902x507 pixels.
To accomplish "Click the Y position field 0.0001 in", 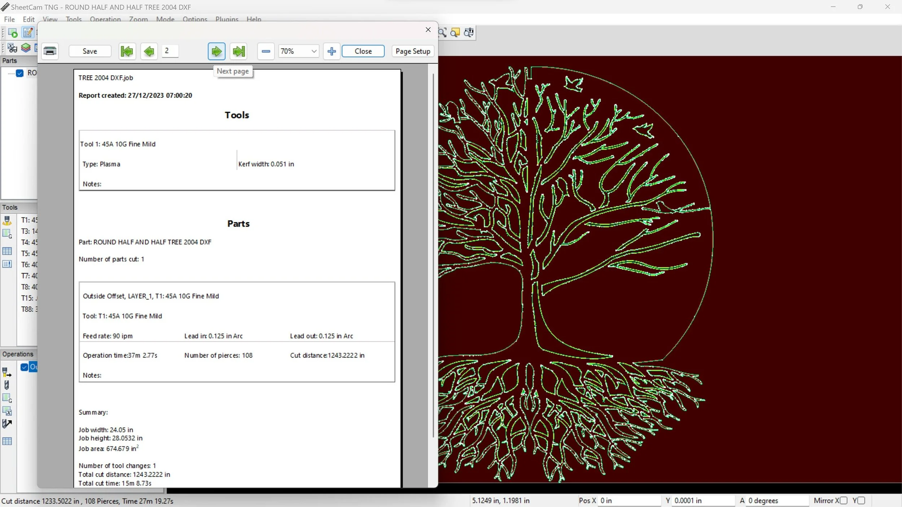I will point(704,501).
